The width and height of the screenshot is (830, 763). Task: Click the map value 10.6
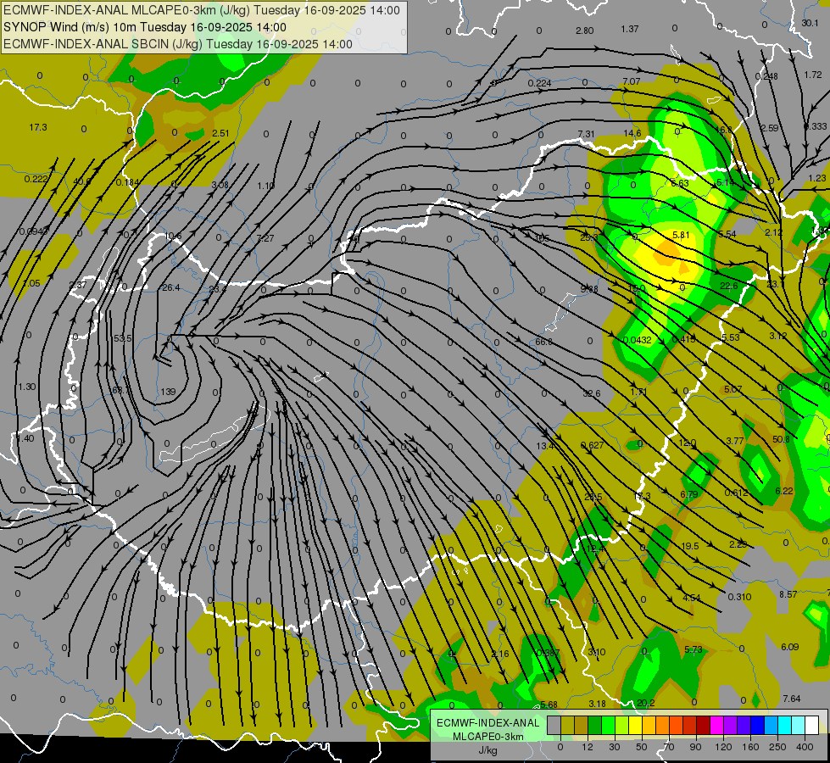pos(173,236)
